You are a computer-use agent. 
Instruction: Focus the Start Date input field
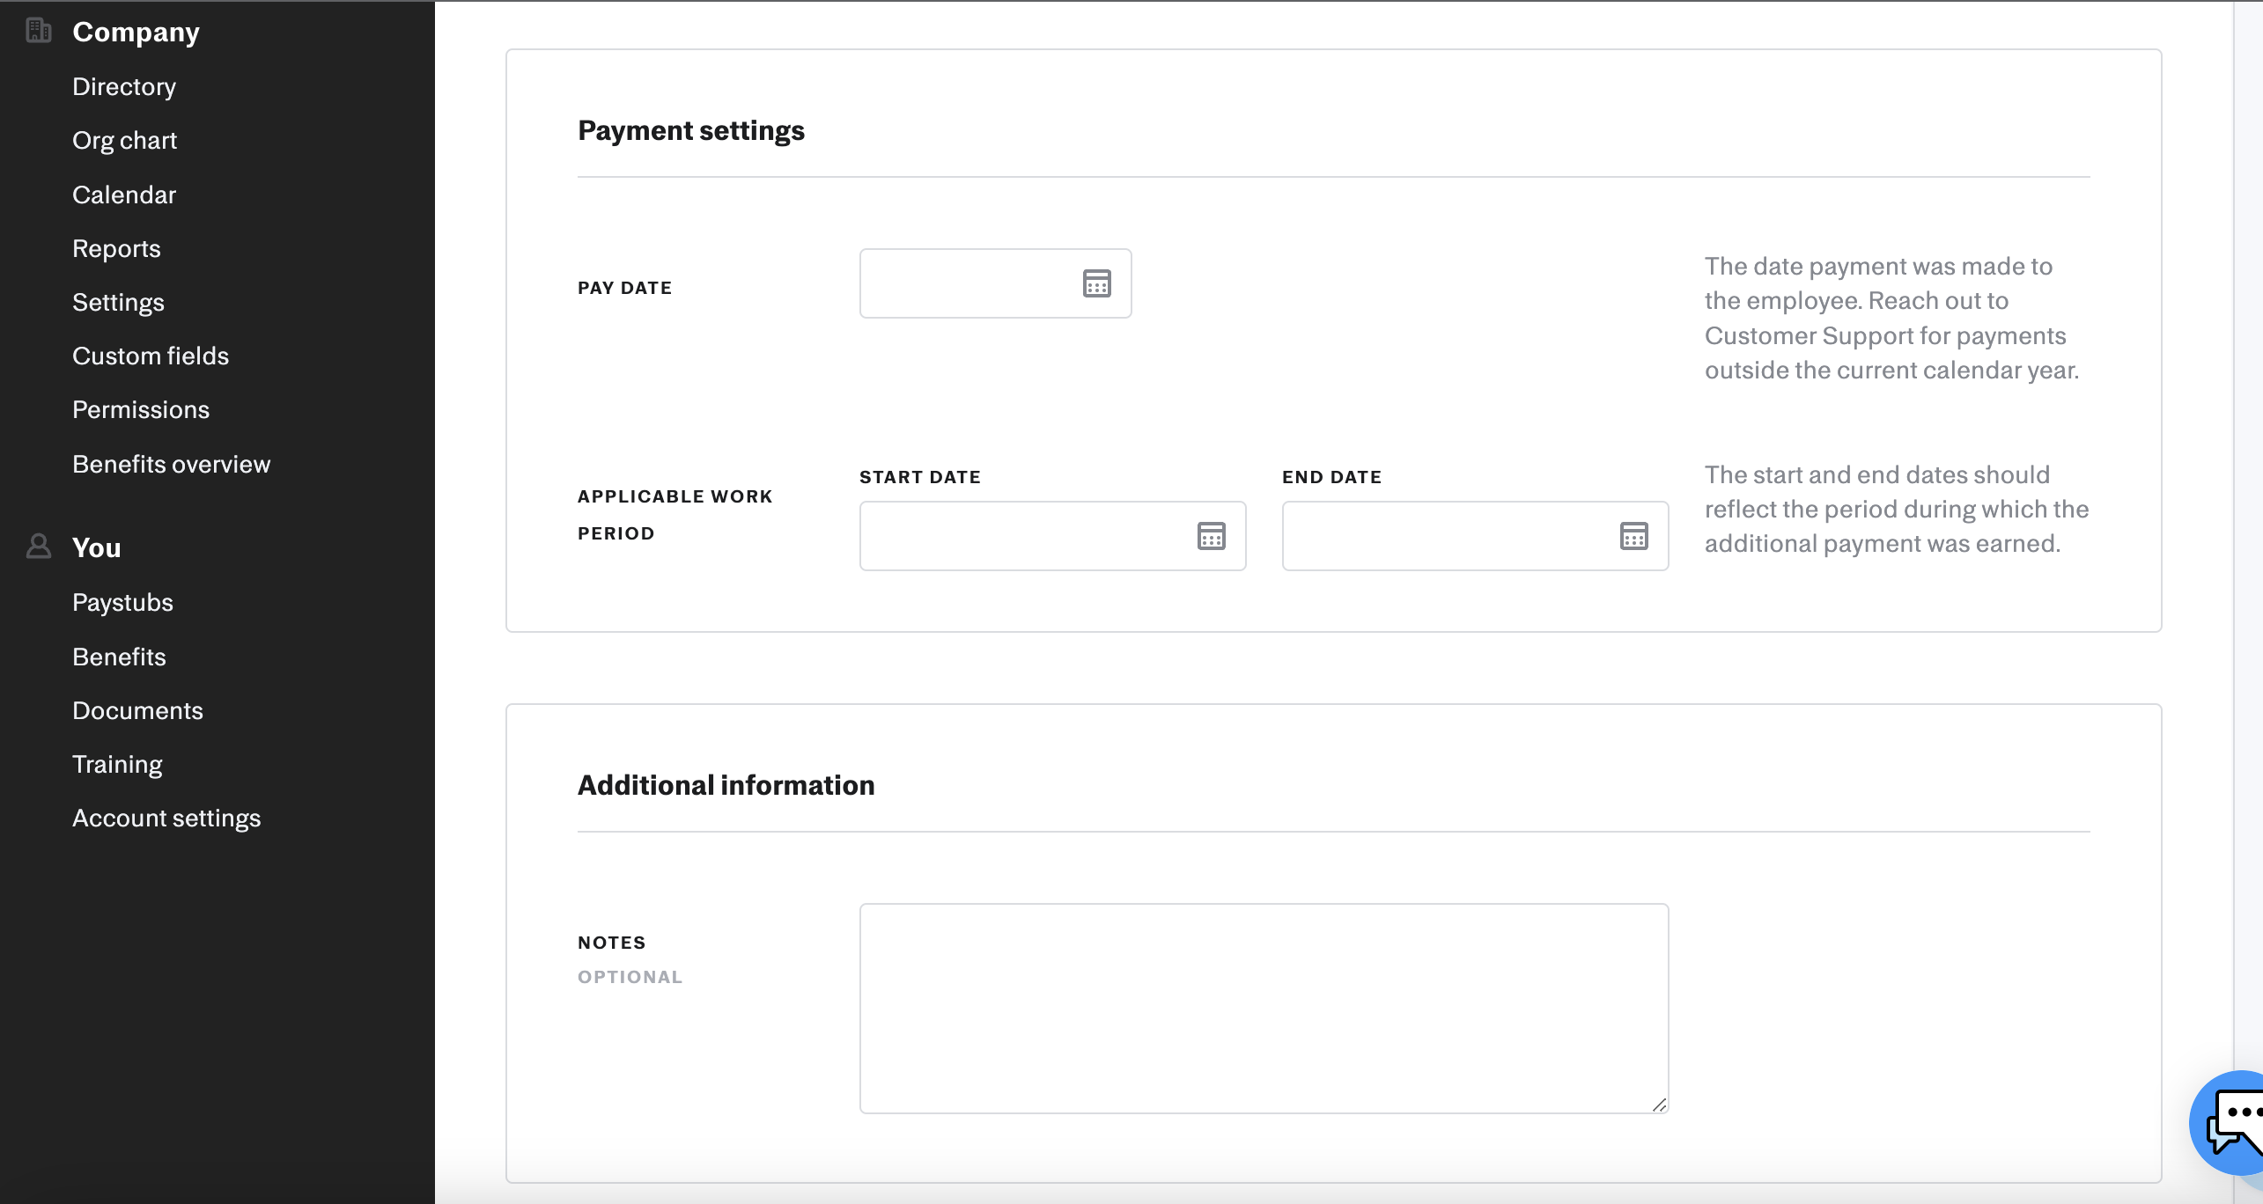1052,536
